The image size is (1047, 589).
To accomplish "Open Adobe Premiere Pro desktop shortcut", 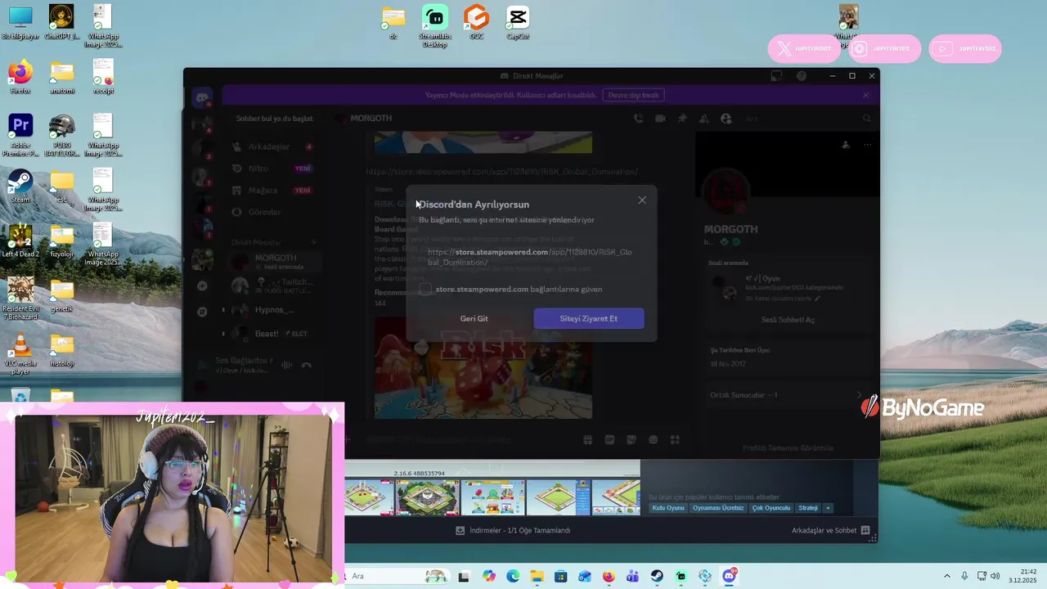I will pyautogui.click(x=20, y=135).
